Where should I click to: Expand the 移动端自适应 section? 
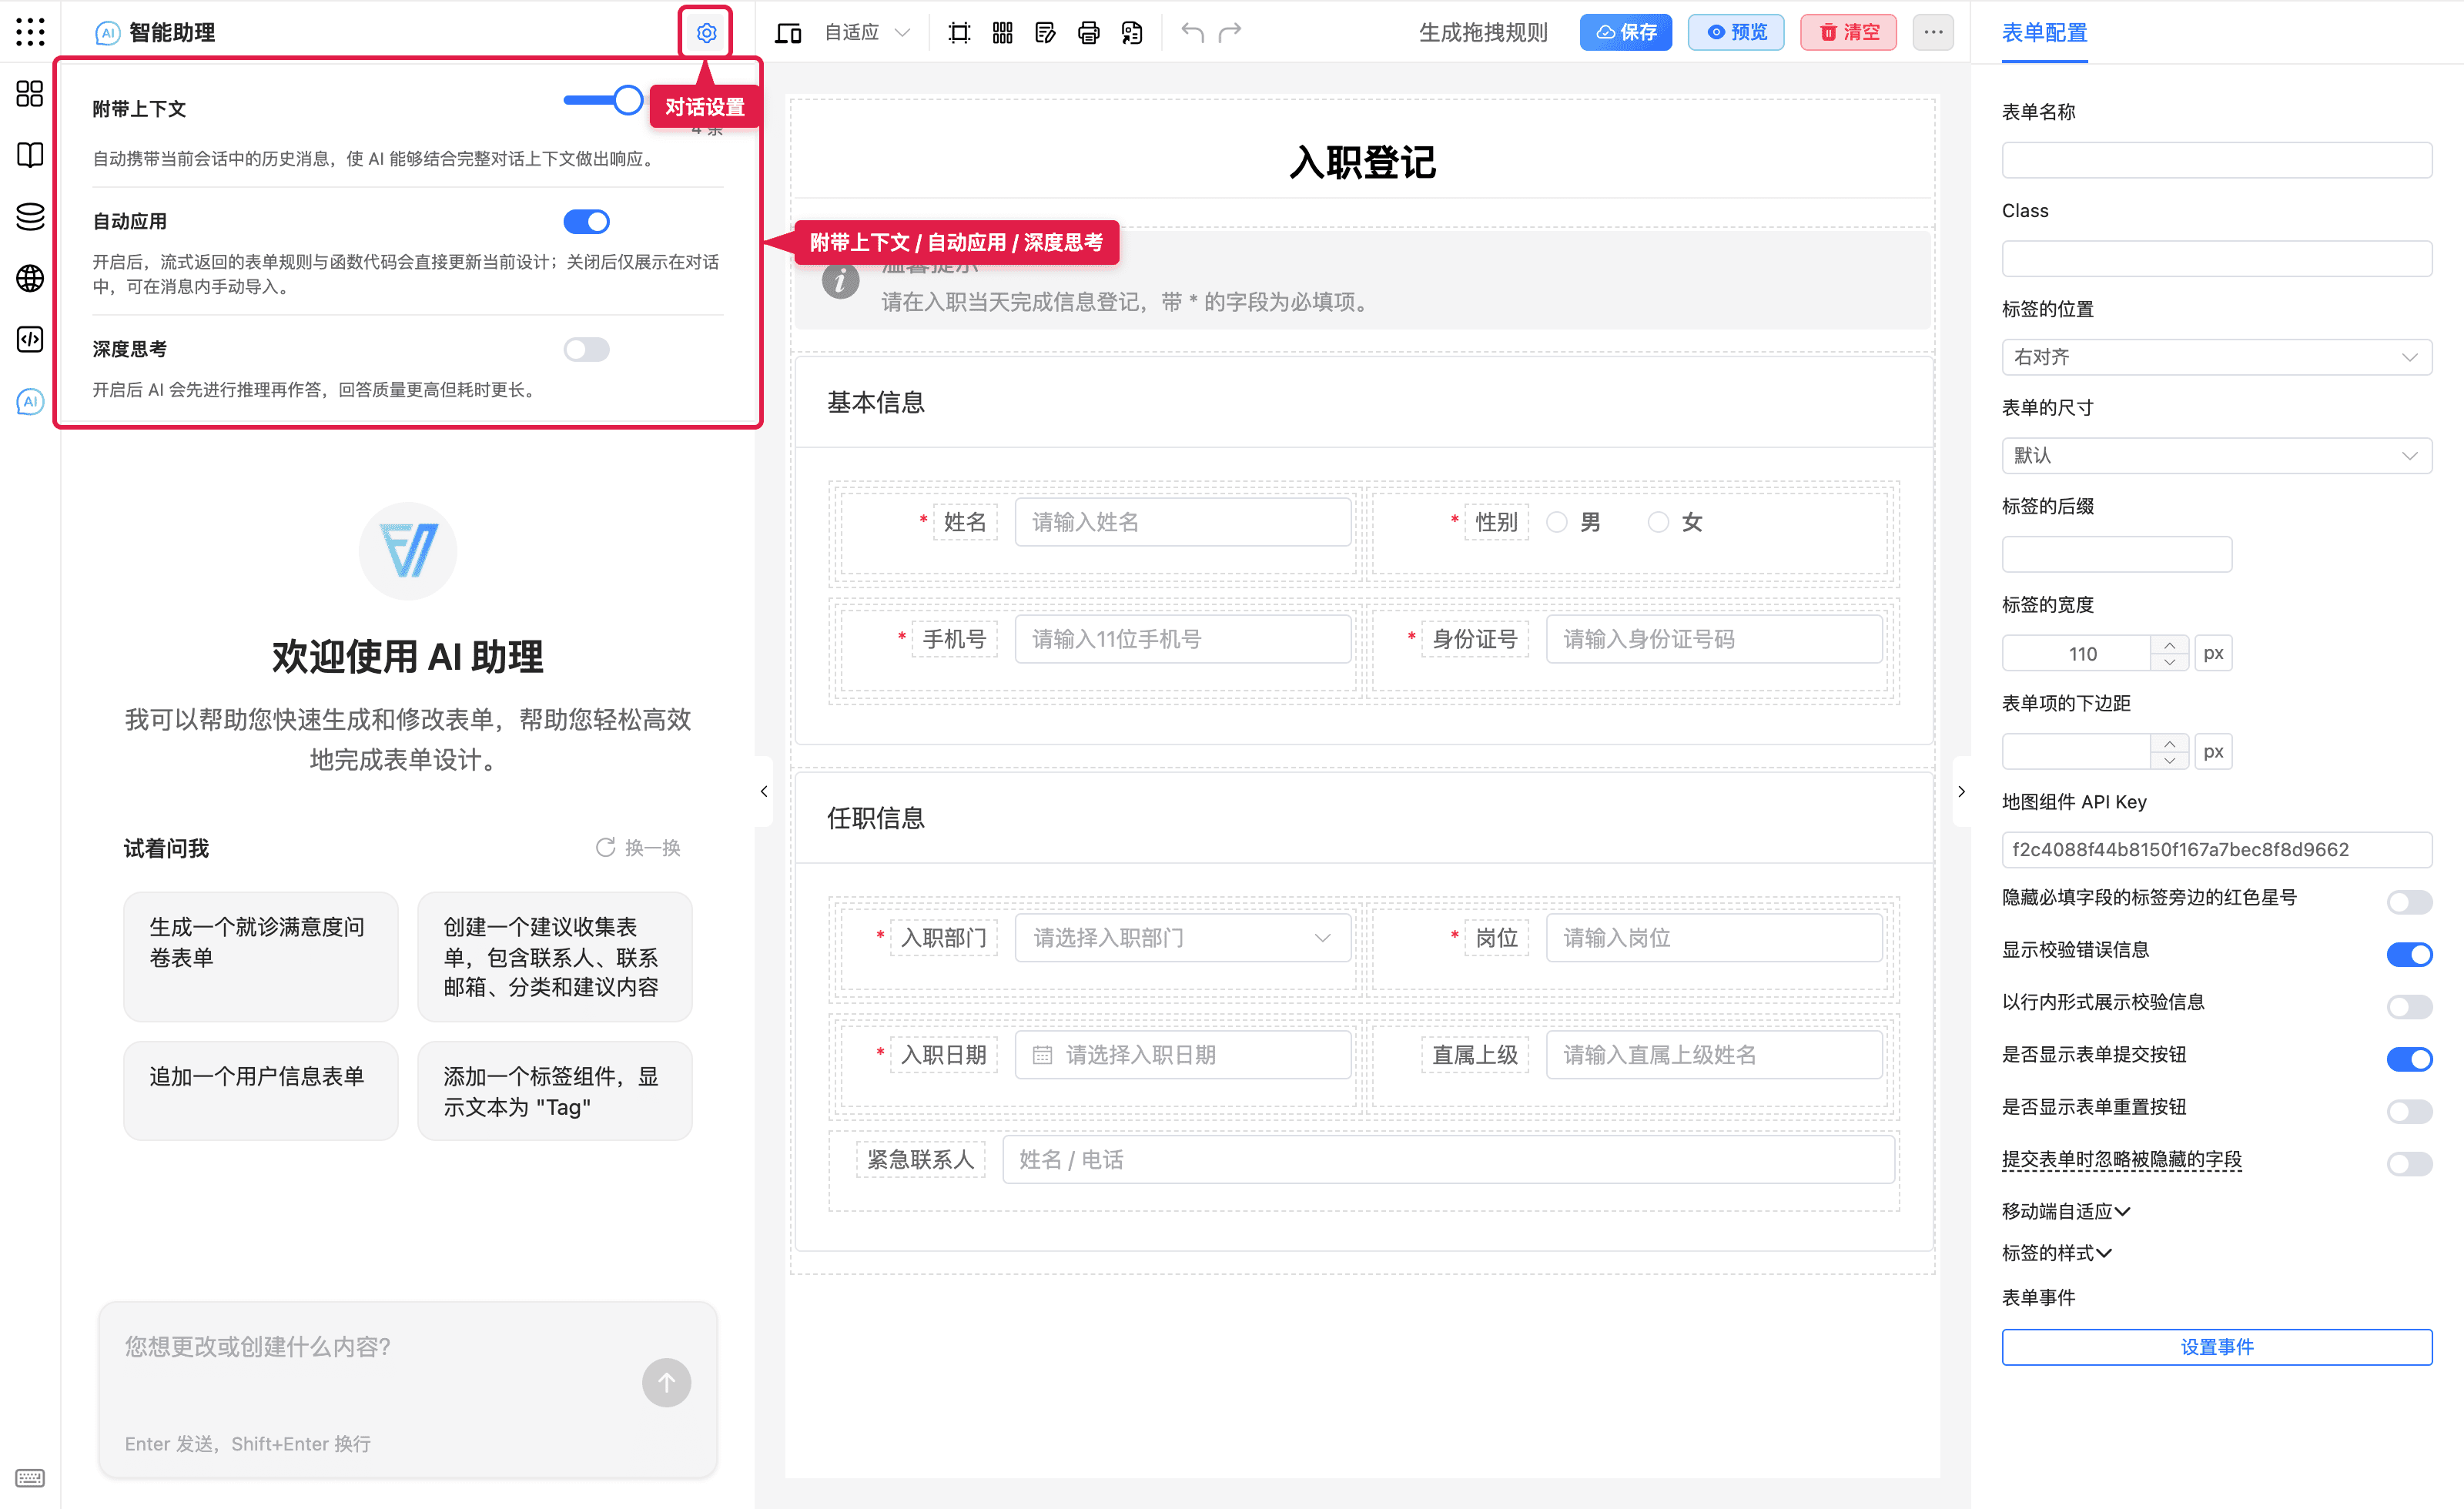coord(2066,1211)
